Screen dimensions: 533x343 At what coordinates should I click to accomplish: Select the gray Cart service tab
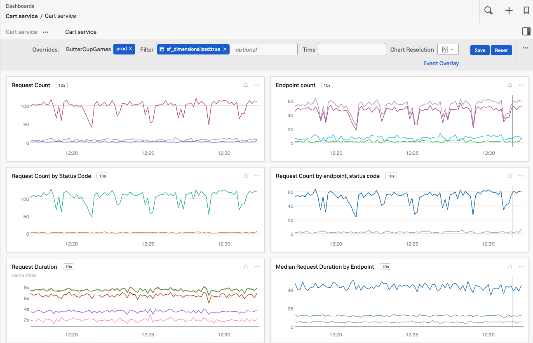click(21, 32)
